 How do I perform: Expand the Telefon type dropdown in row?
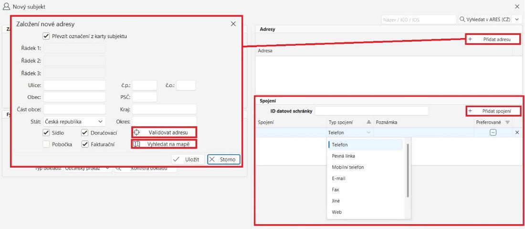368,133
